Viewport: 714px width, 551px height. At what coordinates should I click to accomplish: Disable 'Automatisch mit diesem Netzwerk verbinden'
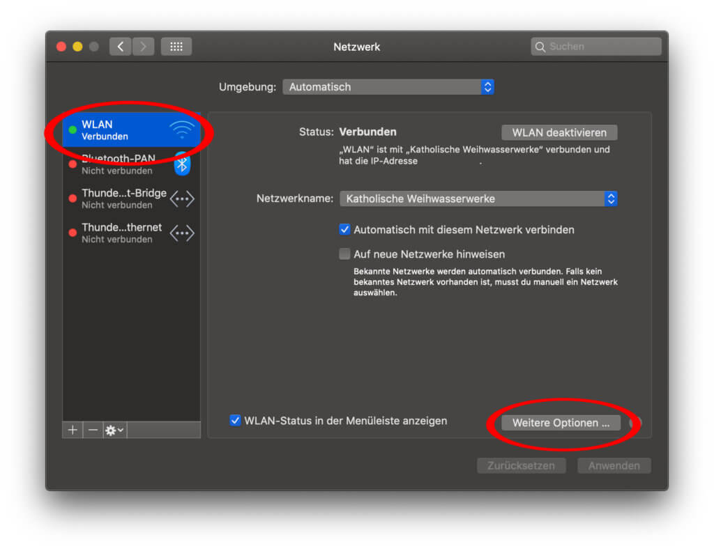(x=344, y=229)
